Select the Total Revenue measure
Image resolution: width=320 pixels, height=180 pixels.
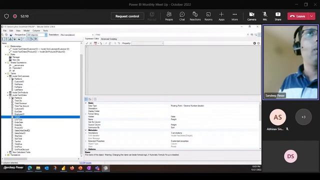pos(20,103)
